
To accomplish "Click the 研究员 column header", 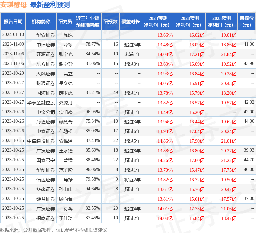I will pos(65,22).
